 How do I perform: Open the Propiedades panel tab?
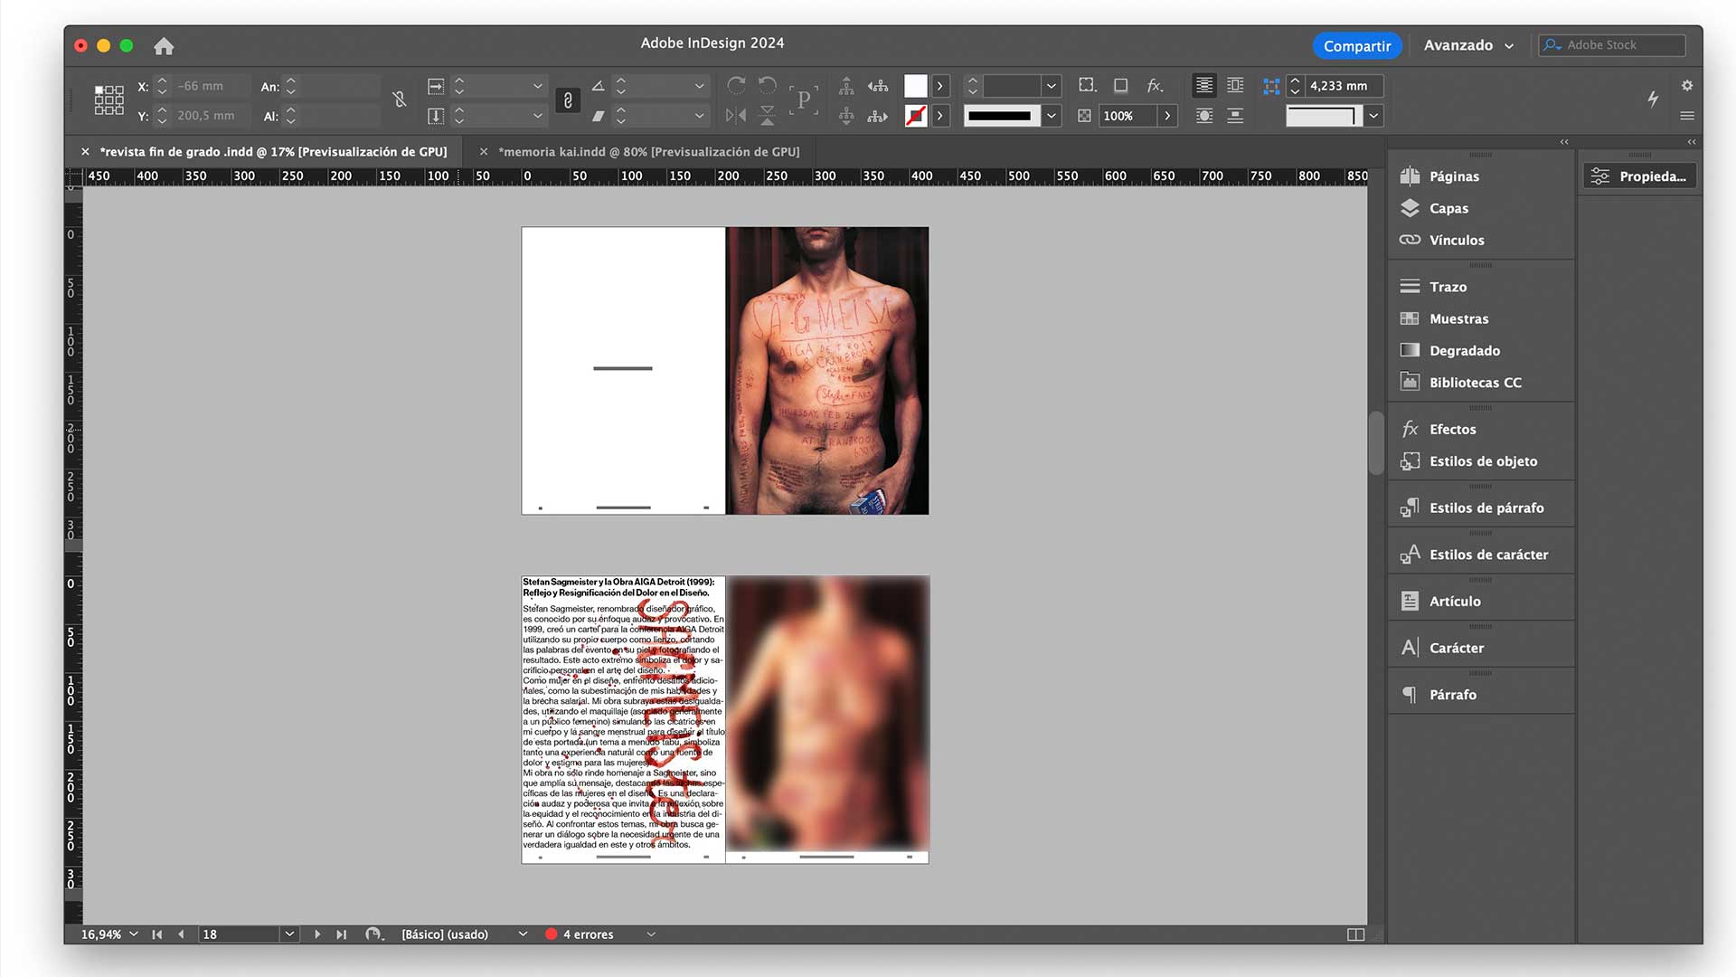(1640, 176)
